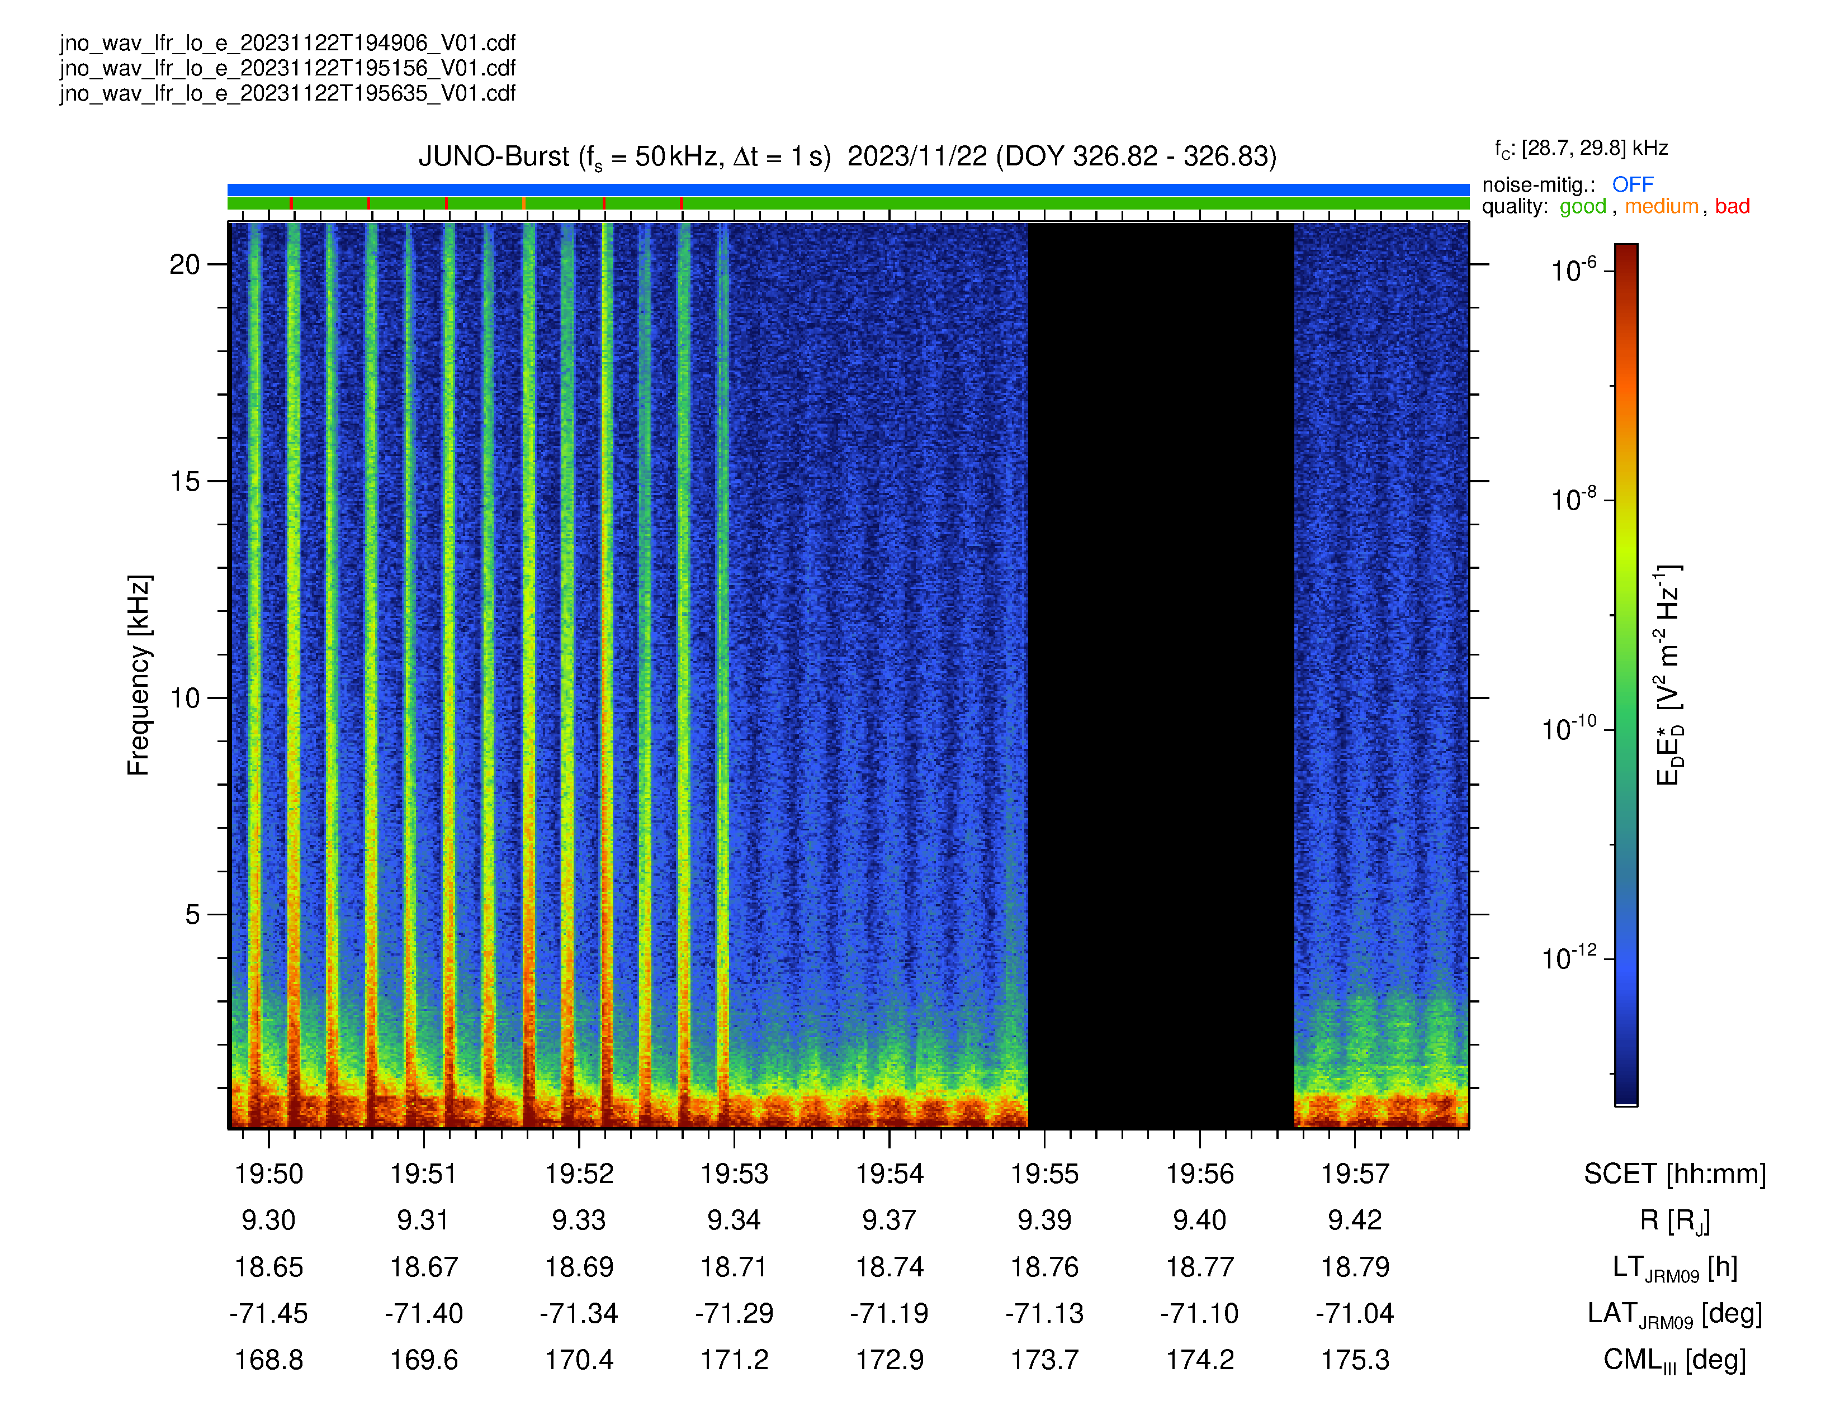1845x1425 pixels.
Task: Click the OFF noise-mitigation legend text
Action: [x=1632, y=185]
